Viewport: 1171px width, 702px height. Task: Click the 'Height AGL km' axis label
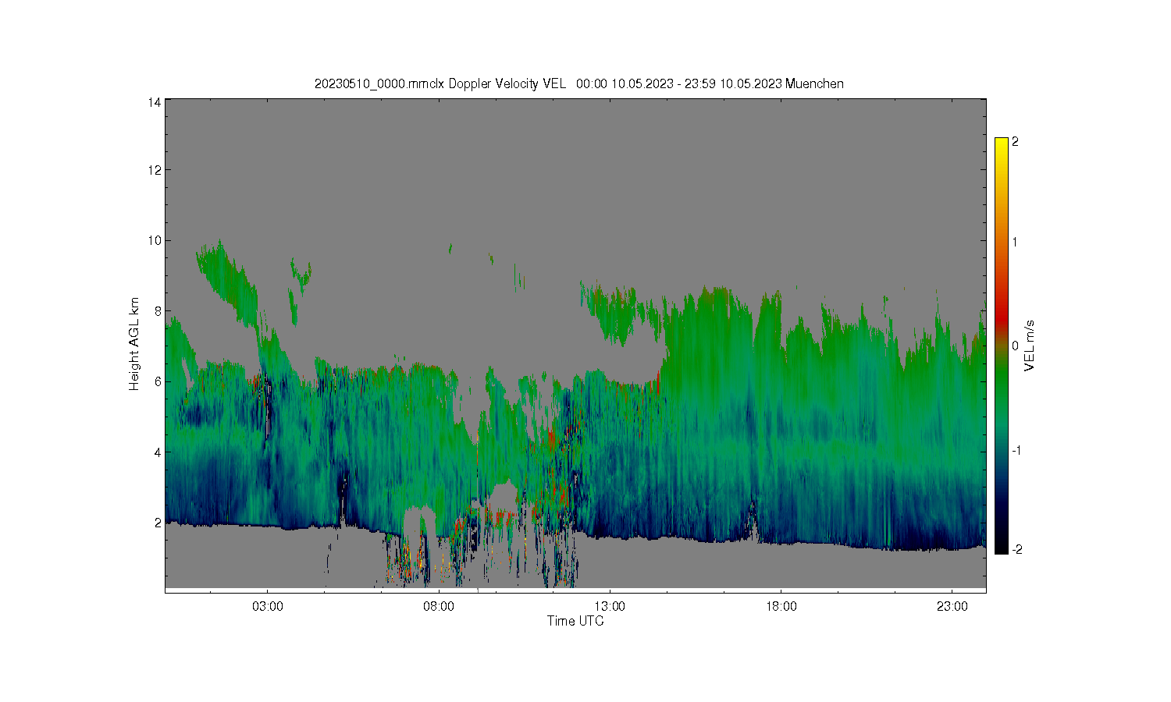tap(135, 344)
